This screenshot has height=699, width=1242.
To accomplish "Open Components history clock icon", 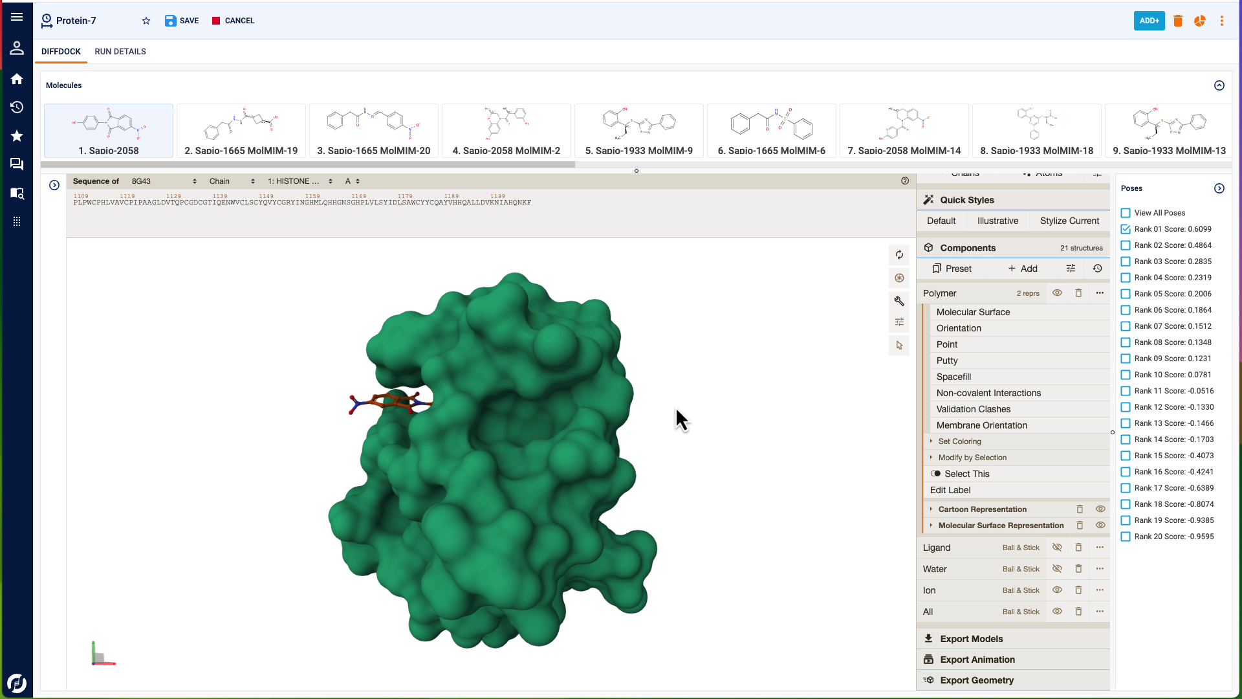I will pyautogui.click(x=1098, y=269).
